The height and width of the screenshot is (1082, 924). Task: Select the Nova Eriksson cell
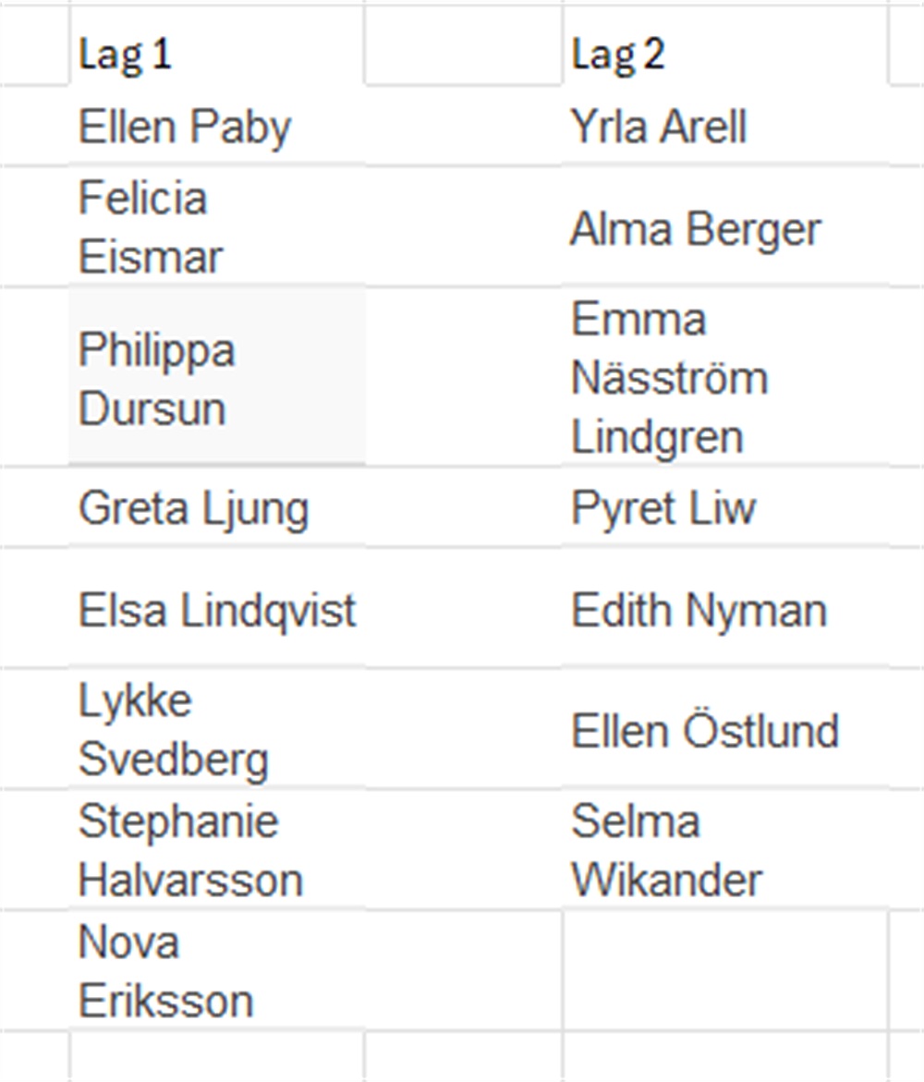point(217,971)
